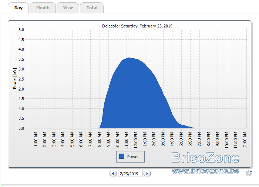Switch to the Month tab
The width and height of the screenshot is (259, 187).
pos(43,8)
